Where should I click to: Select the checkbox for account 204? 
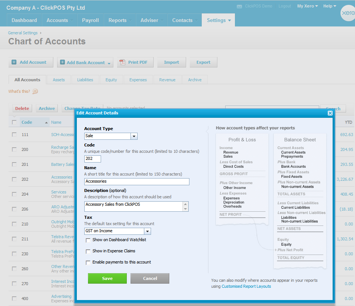[x=14, y=194]
